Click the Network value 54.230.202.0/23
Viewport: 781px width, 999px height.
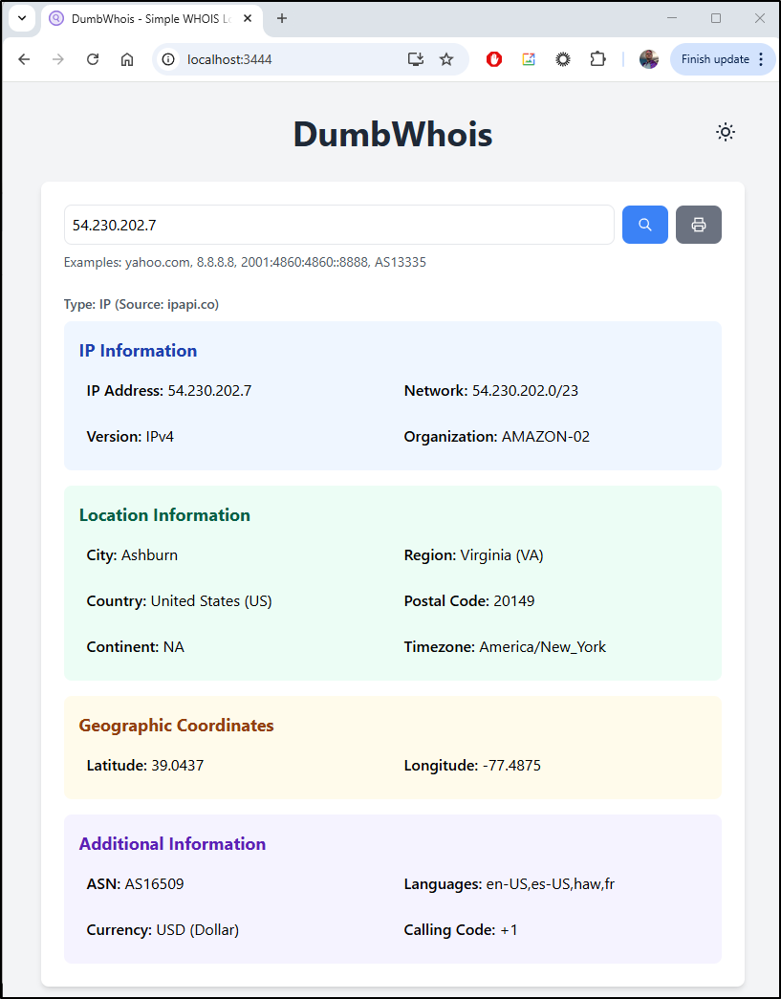pyautogui.click(x=525, y=391)
